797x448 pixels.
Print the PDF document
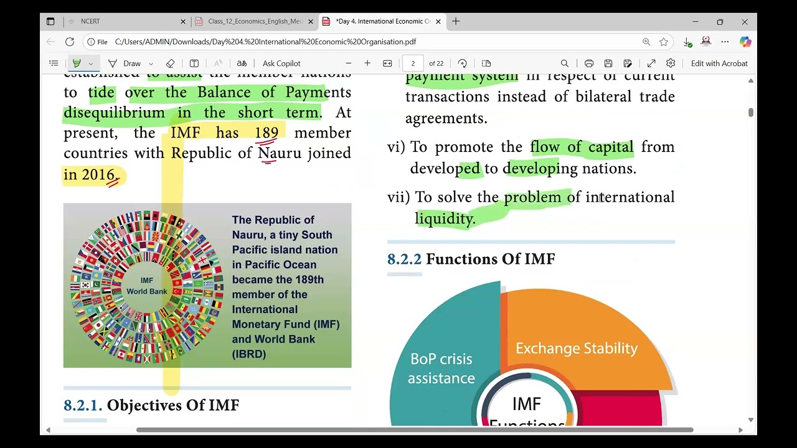pos(589,63)
